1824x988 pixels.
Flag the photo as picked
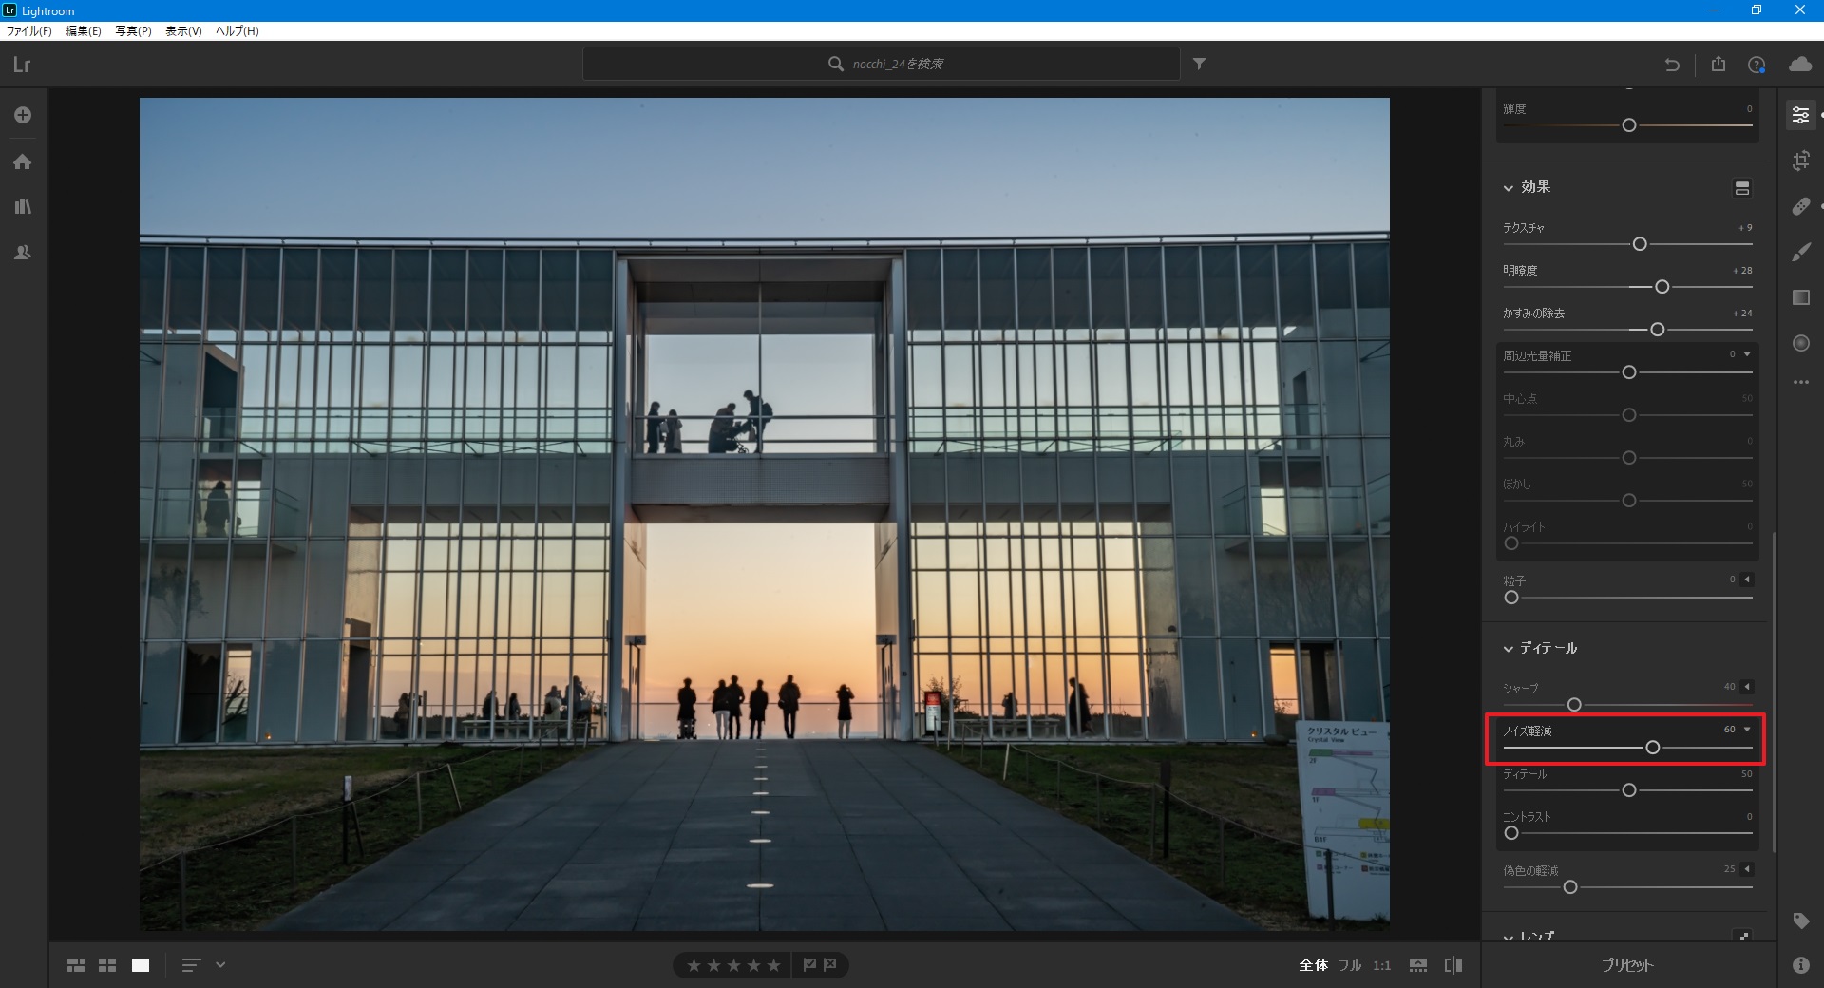click(809, 965)
